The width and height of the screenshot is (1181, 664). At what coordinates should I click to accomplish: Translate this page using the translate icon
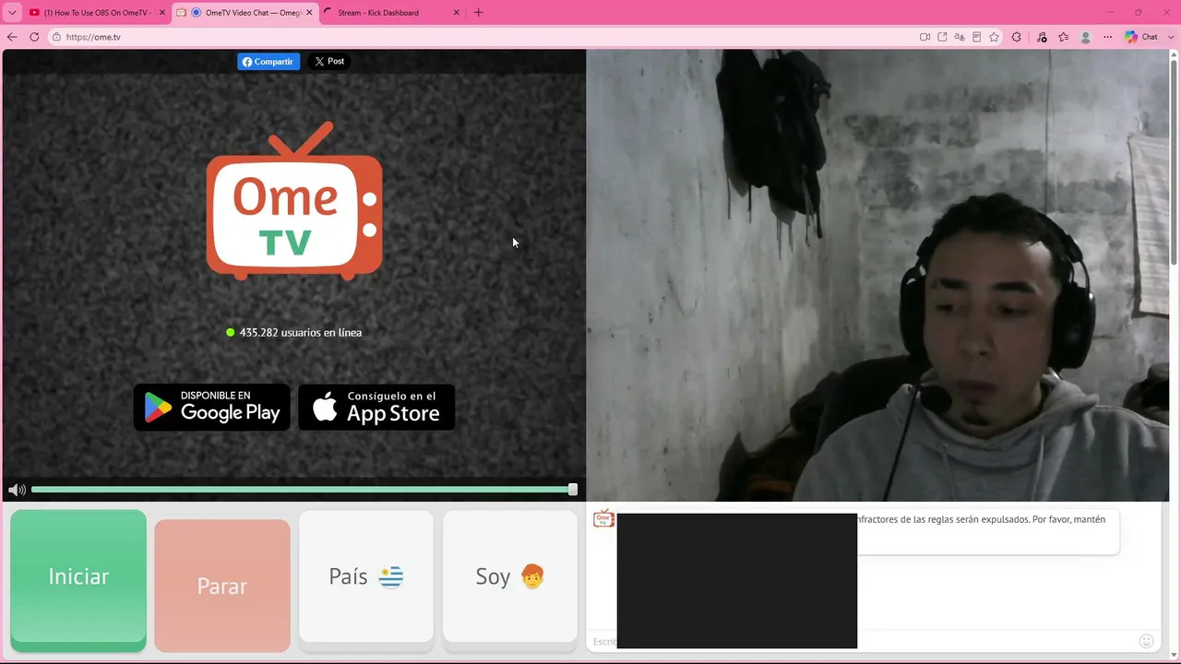pos(960,37)
